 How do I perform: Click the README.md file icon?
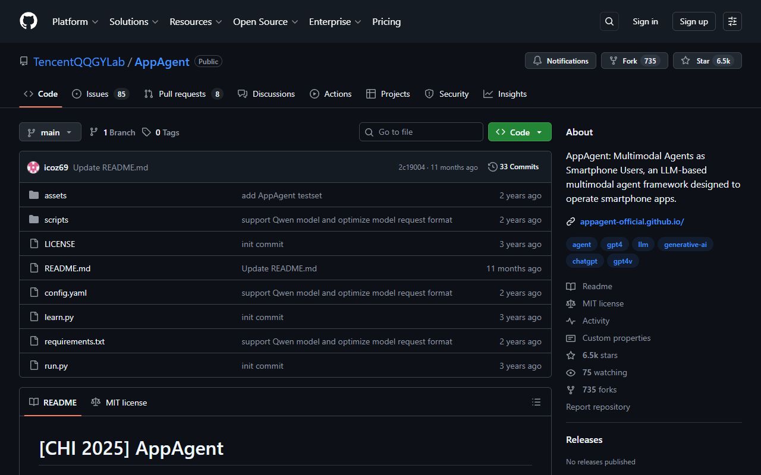34,268
